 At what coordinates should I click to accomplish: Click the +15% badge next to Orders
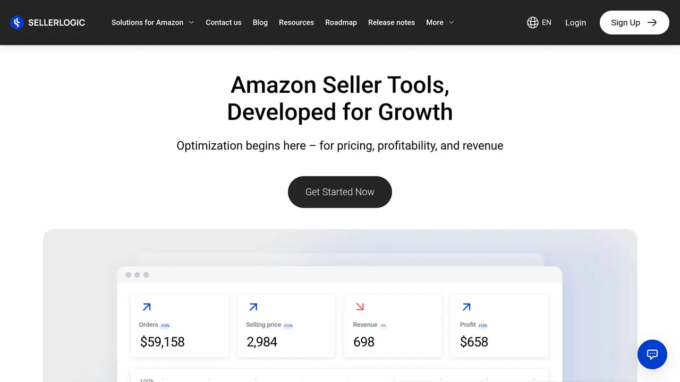click(x=165, y=326)
